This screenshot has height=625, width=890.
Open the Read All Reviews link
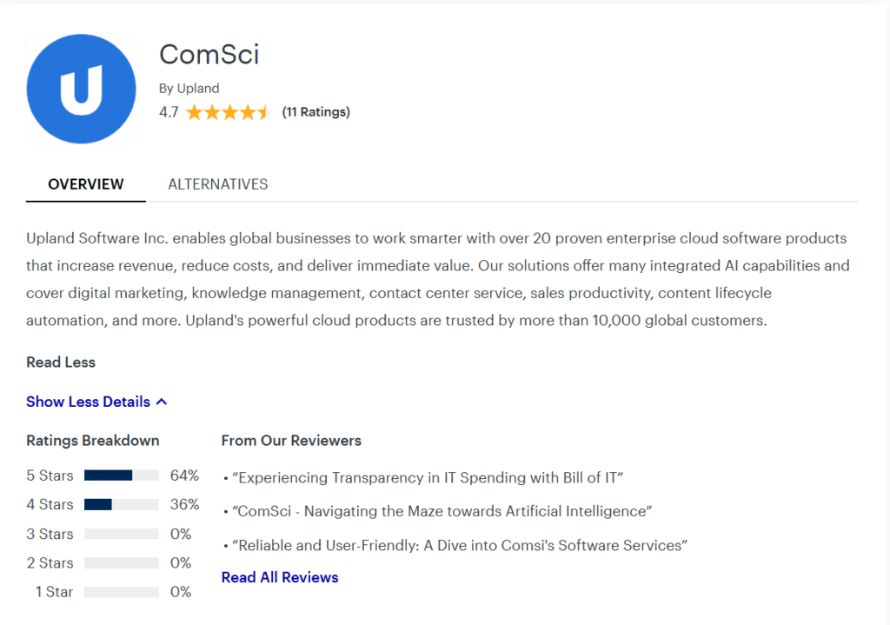pyautogui.click(x=280, y=577)
